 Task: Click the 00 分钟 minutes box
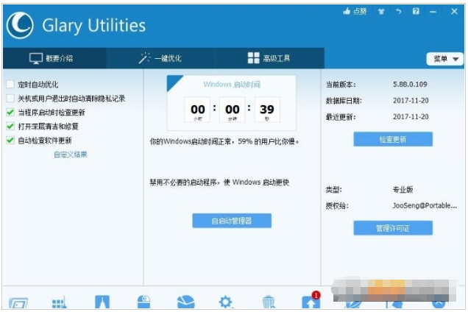[x=233, y=110]
